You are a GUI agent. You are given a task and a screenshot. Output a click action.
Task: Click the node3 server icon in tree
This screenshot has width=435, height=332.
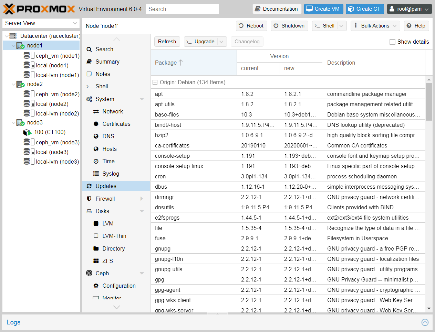click(20, 123)
